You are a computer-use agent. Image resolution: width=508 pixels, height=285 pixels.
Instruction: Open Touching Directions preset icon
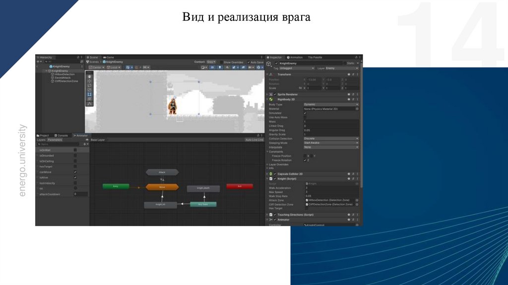click(x=353, y=214)
